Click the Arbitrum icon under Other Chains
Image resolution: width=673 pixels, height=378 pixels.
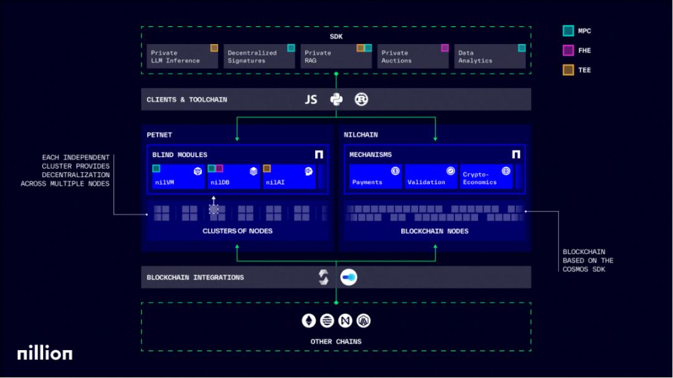click(362, 320)
